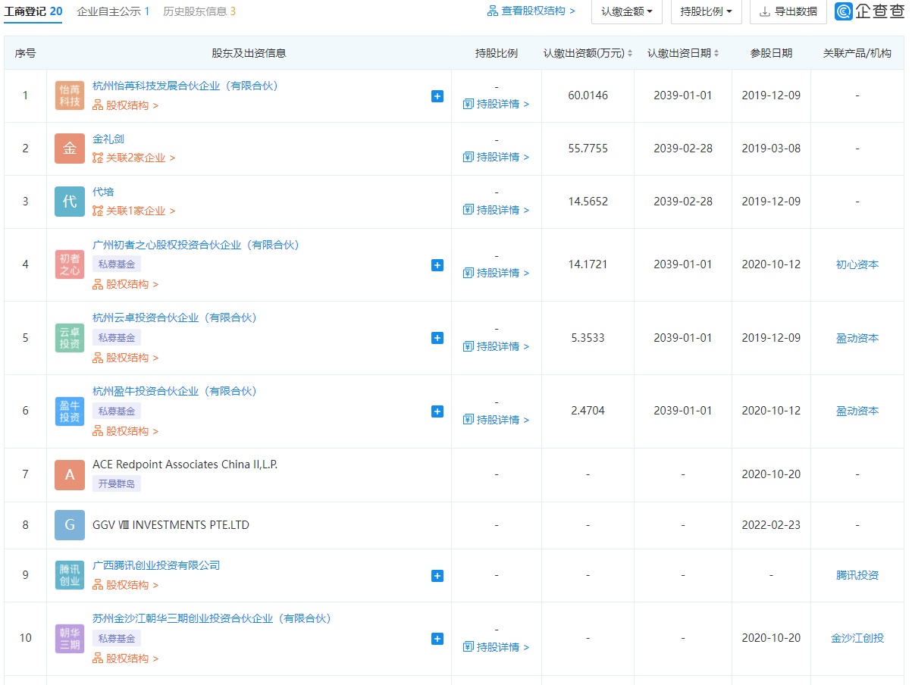Image resolution: width=912 pixels, height=685 pixels.
Task: Sort by 认缴出资日期 column header
Action: click(x=682, y=53)
